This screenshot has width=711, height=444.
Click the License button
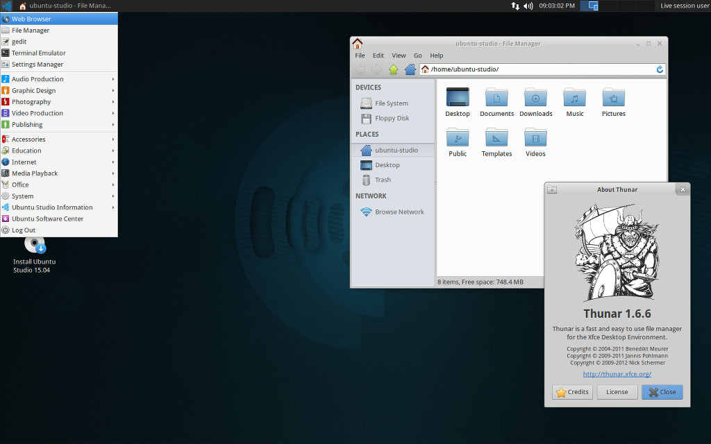point(617,392)
